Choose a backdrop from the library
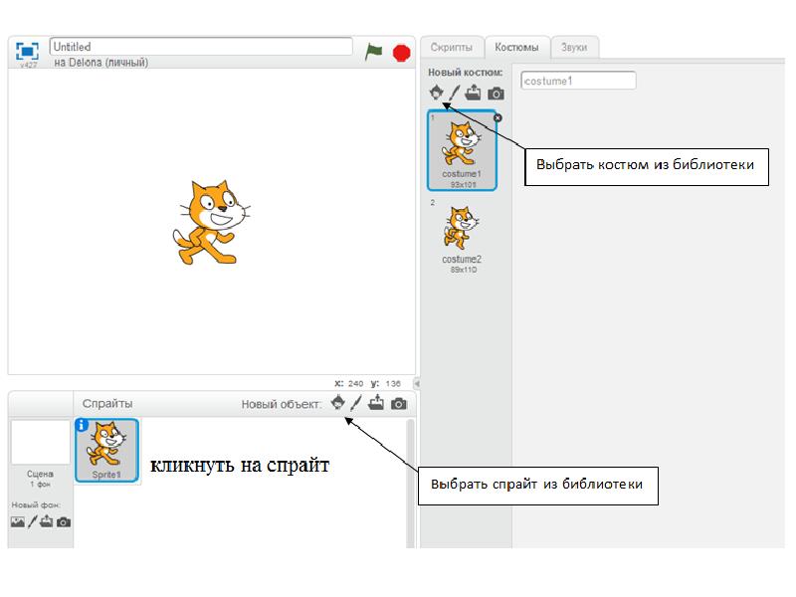Viewport: 796px width, 597px height. (x=17, y=521)
